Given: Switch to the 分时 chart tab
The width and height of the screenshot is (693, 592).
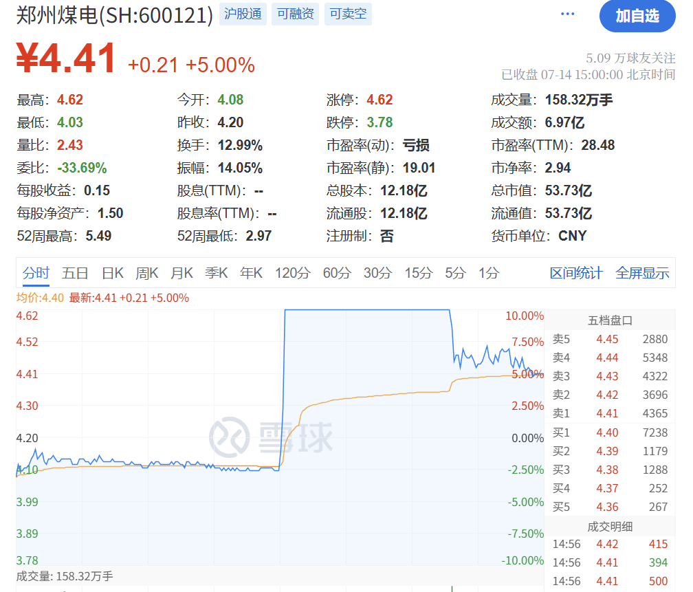Looking at the screenshot, I should pyautogui.click(x=36, y=273).
